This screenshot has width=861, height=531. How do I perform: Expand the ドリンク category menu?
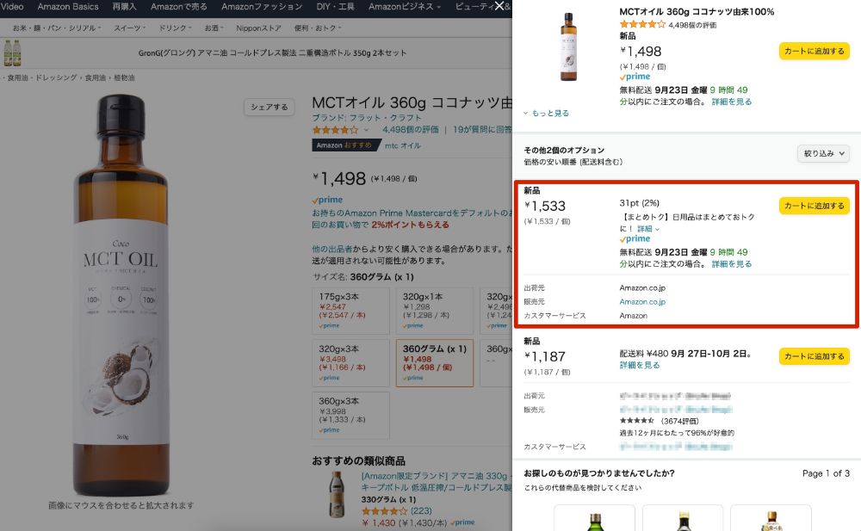[x=175, y=28]
